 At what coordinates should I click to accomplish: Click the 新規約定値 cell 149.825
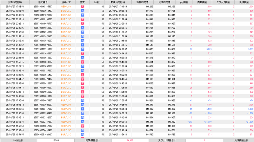pos(149,126)
